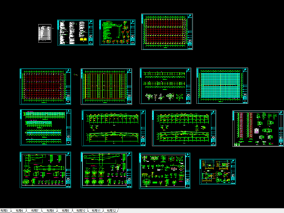Click the plan sheet with orange vertical lines
The image size is (284, 213).
coord(106,86)
